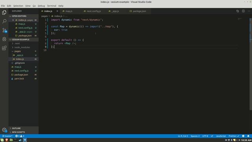The width and height of the screenshot is (252, 142).
Task: Close index.js in Open Editors list
Action: pyautogui.click(x=13, y=20)
